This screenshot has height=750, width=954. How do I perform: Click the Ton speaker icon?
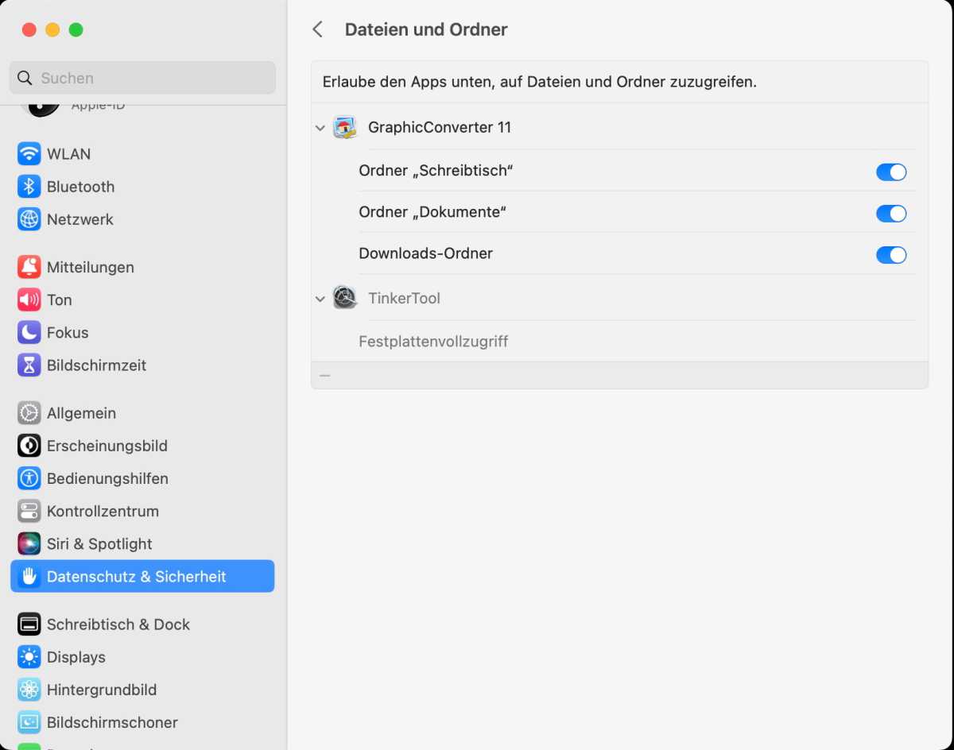(29, 300)
